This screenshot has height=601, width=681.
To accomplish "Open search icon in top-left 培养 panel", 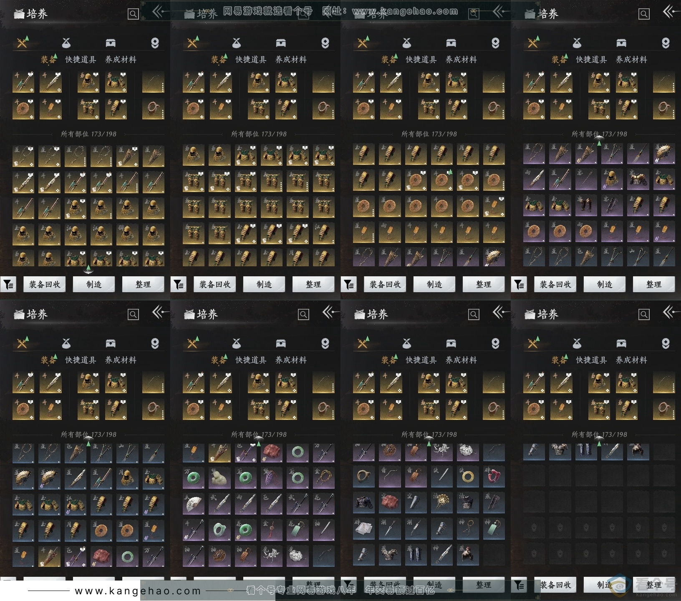I will [133, 14].
